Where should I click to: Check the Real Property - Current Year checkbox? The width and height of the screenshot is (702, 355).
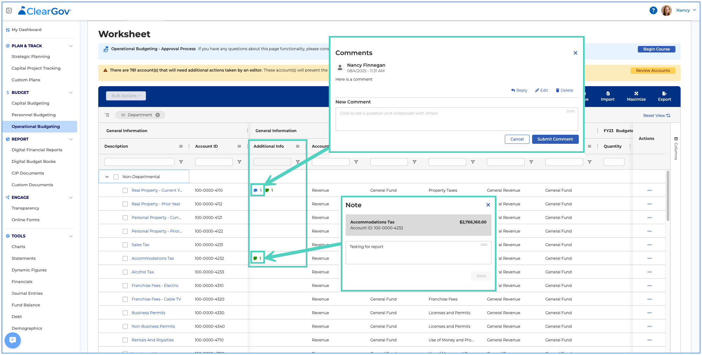[125, 190]
